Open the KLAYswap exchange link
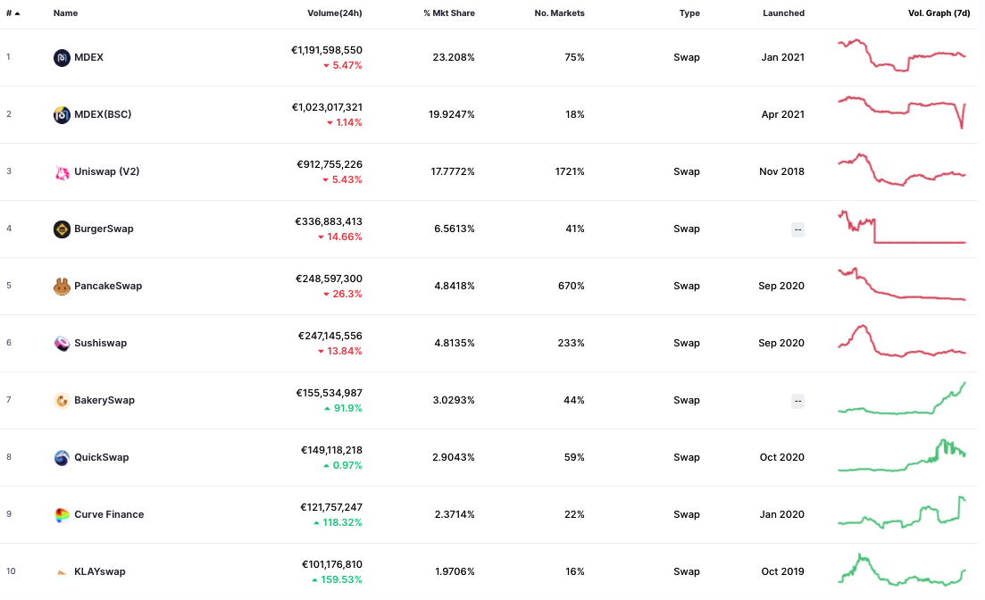Screen dimensions: 985x600 pos(100,571)
